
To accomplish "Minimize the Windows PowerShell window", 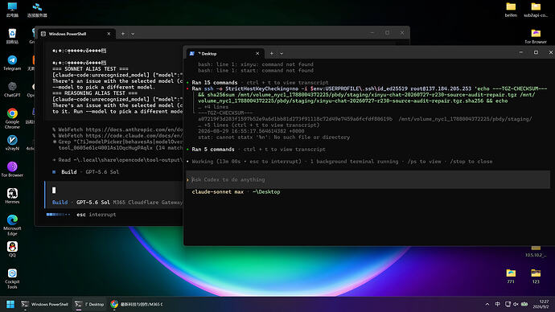I will [372, 32].
